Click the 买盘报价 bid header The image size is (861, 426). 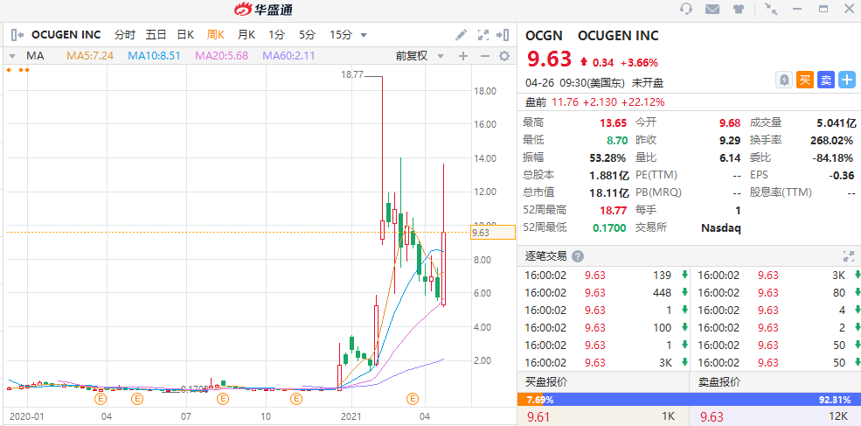[546, 382]
